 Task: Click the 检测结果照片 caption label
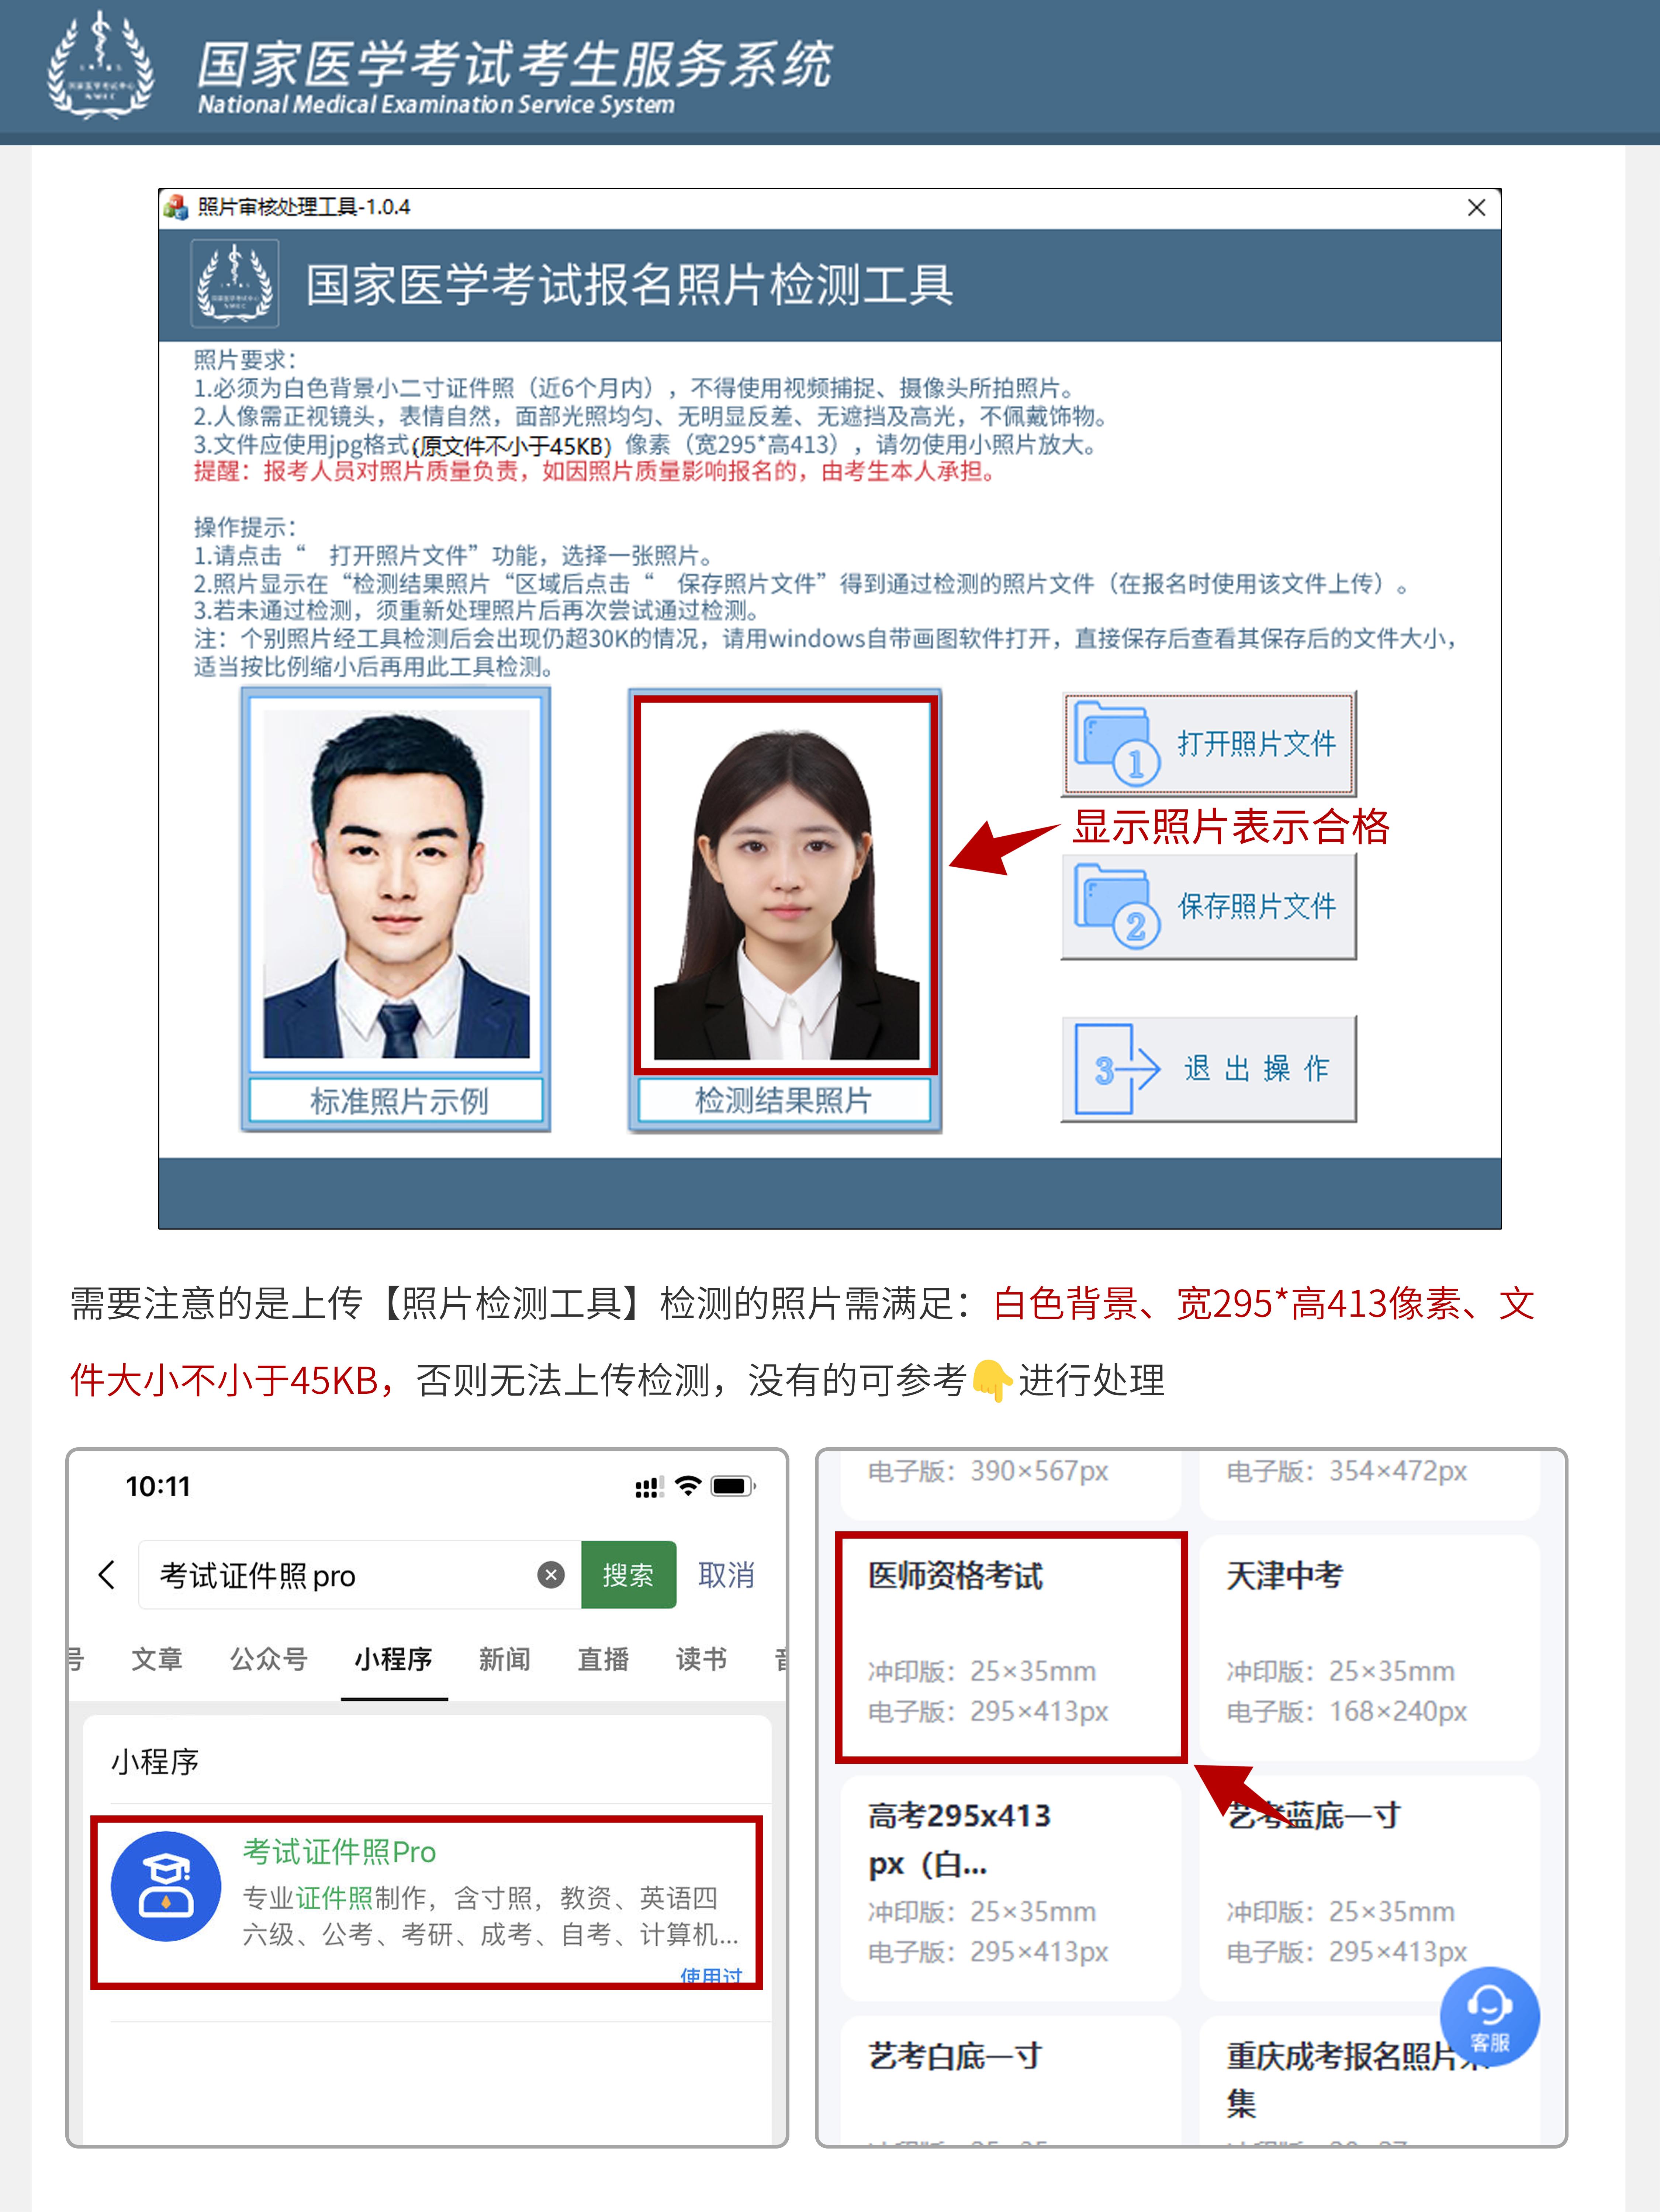click(784, 1101)
